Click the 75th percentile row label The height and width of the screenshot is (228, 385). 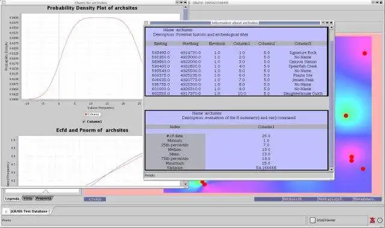174,159
